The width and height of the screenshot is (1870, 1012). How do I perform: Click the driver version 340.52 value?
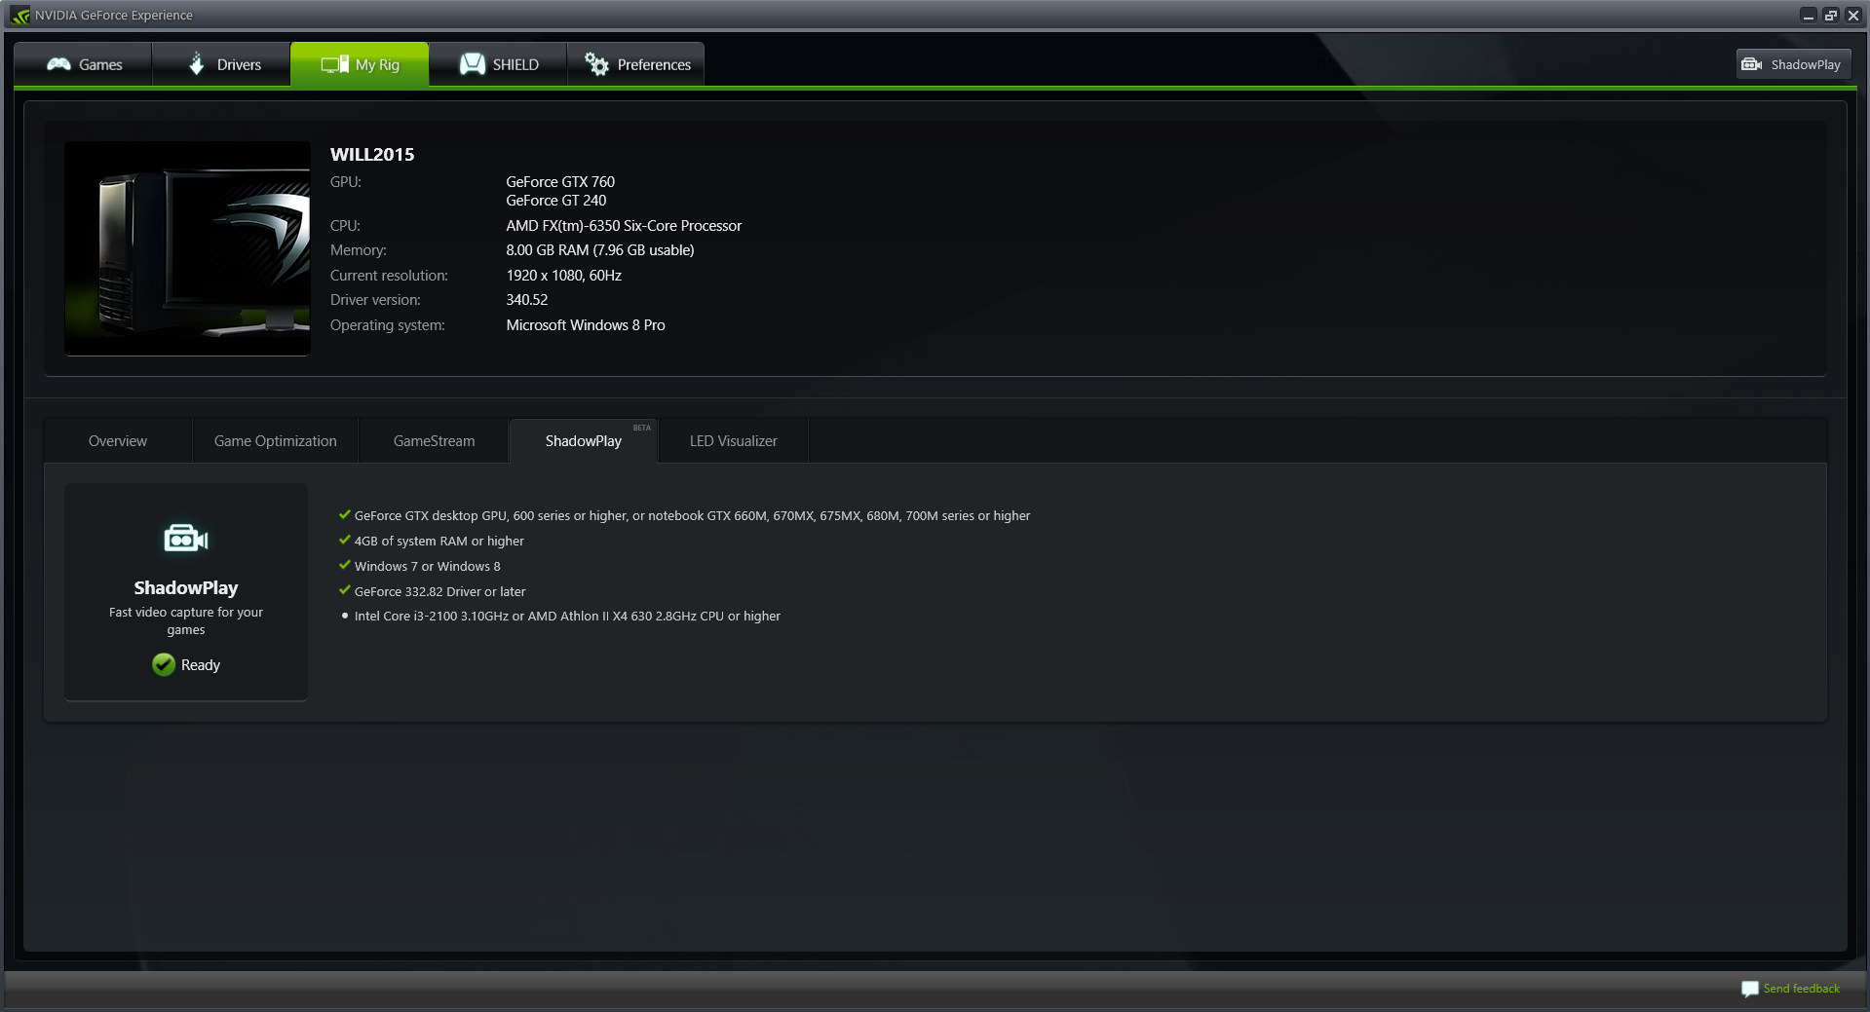tap(527, 300)
